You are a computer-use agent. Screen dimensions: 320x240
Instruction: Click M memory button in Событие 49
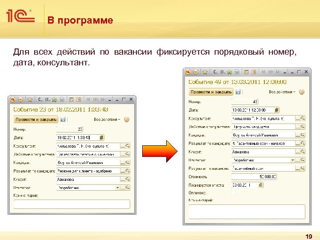pos(263,72)
